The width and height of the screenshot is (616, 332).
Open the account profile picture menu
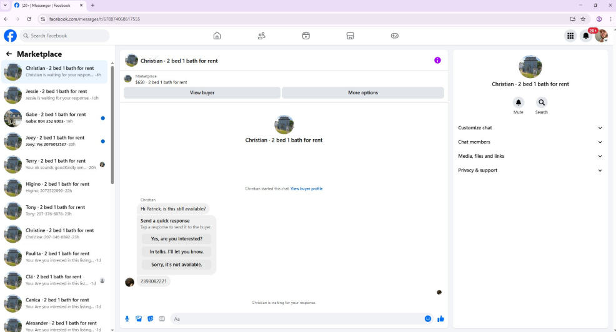tap(601, 36)
